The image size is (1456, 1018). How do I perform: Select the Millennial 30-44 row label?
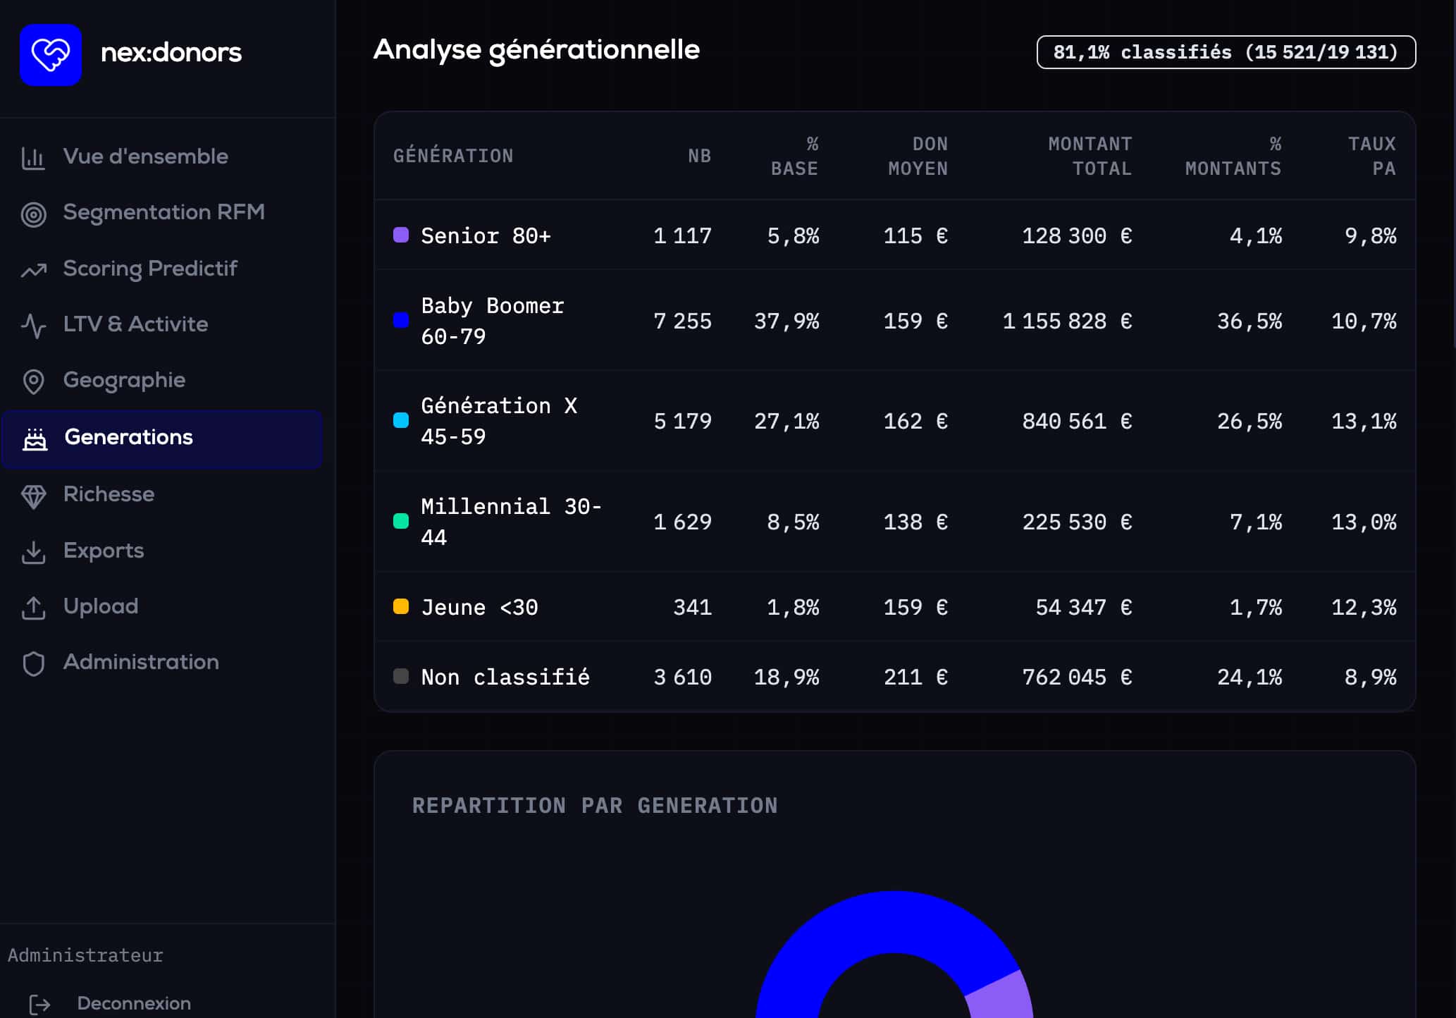[x=511, y=522]
